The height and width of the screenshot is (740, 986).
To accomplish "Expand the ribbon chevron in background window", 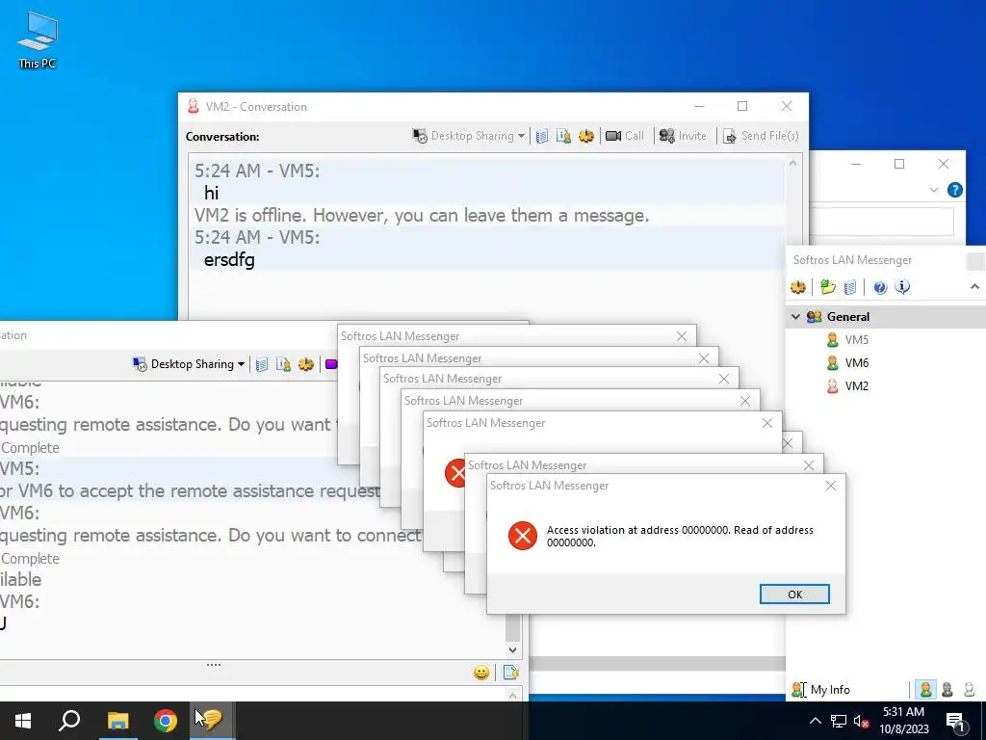I will pos(934,190).
